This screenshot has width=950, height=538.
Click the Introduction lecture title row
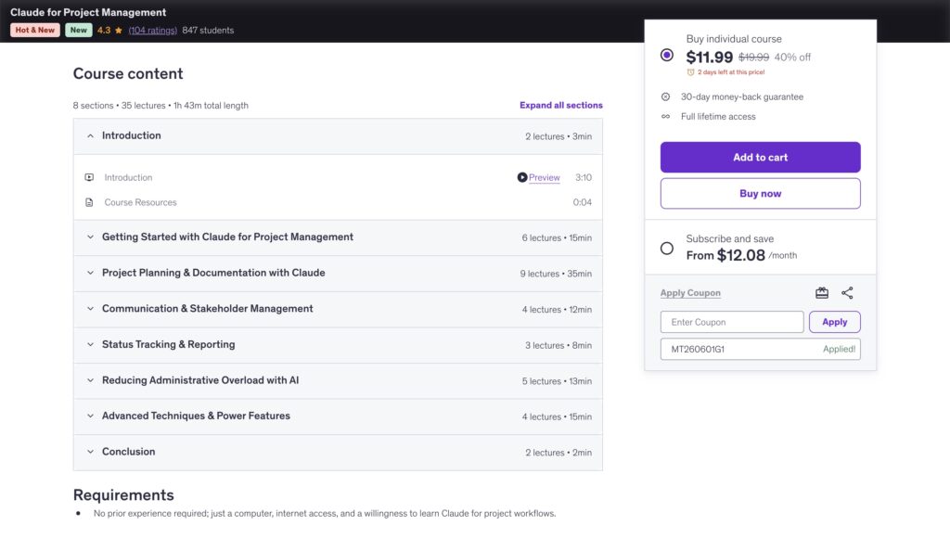(x=338, y=177)
